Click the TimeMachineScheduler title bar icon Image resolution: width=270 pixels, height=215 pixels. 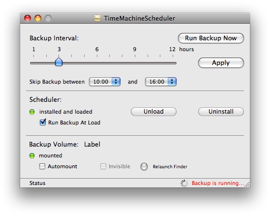[x=97, y=18]
